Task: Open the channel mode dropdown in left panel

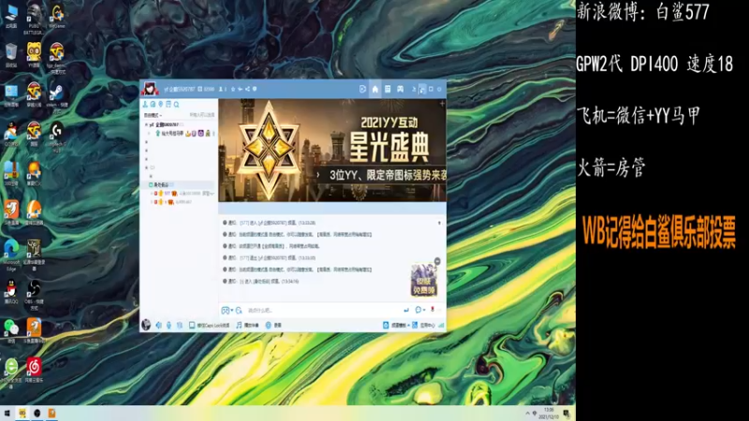Action: [153, 115]
